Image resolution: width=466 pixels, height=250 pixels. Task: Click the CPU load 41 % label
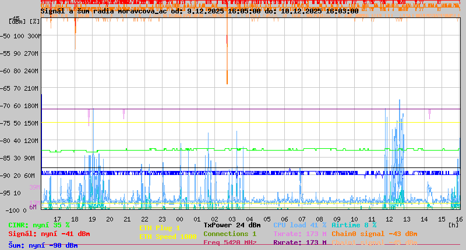(x=299, y=225)
